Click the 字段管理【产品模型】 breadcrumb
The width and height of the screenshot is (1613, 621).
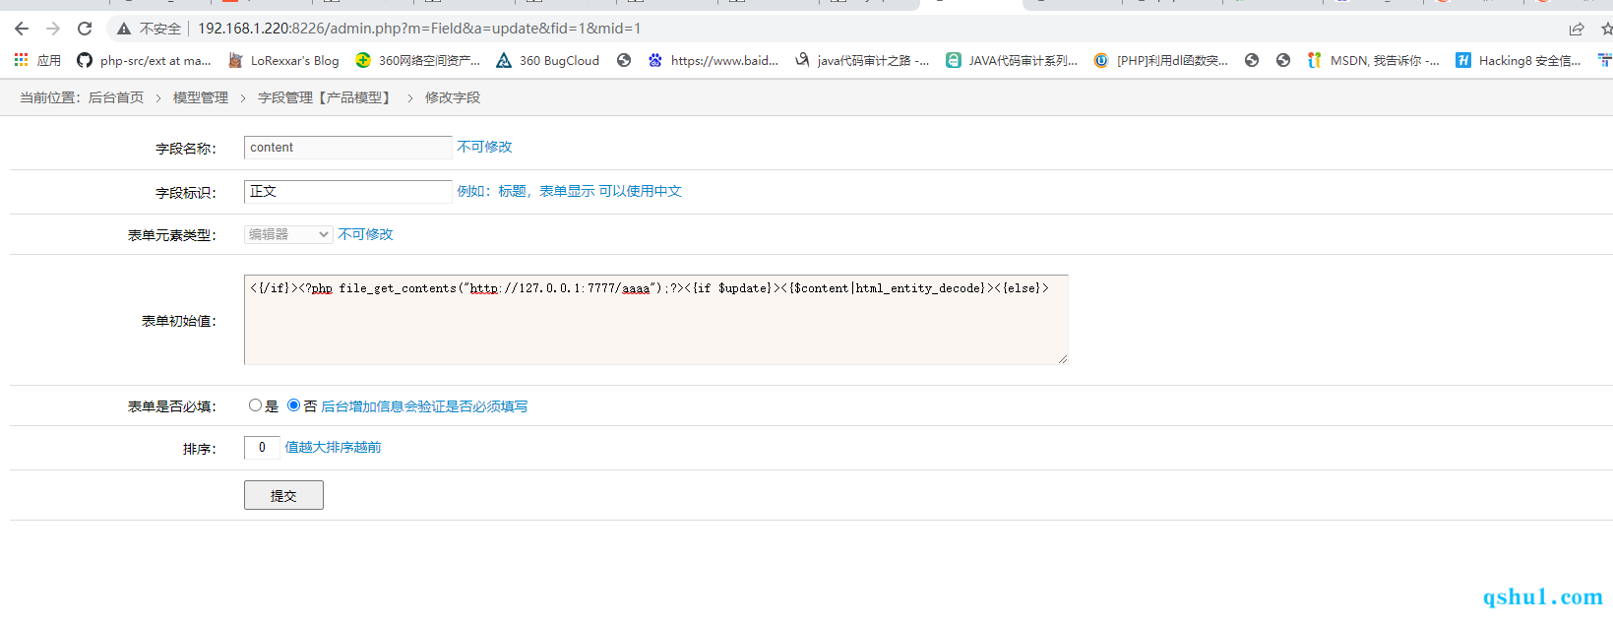point(327,97)
